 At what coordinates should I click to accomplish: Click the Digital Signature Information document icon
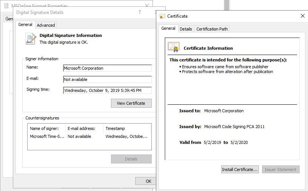(30, 38)
